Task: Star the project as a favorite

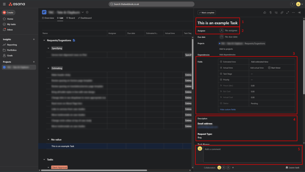Action: pyautogui.click(x=87, y=12)
